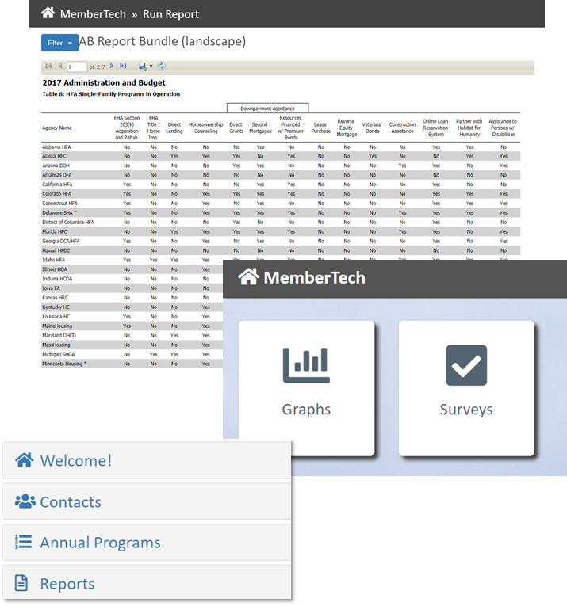Screen dimensions: 567x606
Task: Select the Minnesota Housing row name
Action: point(64,364)
